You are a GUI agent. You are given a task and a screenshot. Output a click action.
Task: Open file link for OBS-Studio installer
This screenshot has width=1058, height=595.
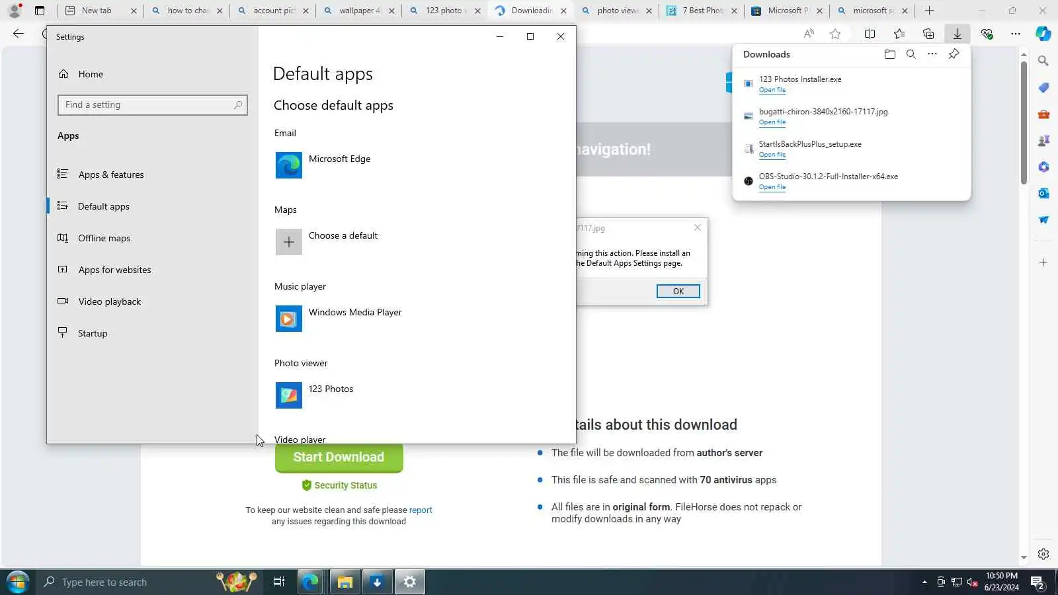[x=772, y=187]
